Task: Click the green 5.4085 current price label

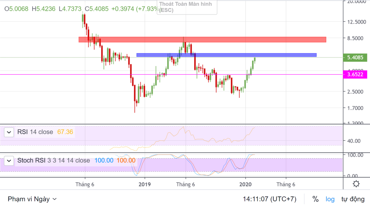Action: pos(355,57)
